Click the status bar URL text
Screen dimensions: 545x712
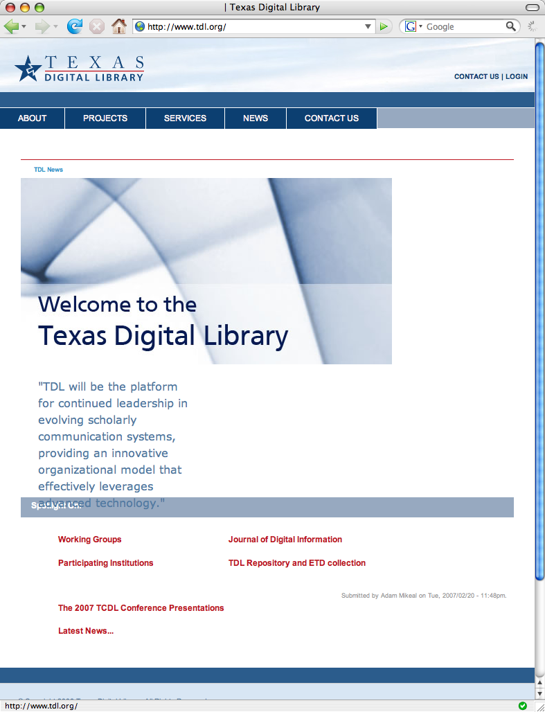[x=41, y=706]
